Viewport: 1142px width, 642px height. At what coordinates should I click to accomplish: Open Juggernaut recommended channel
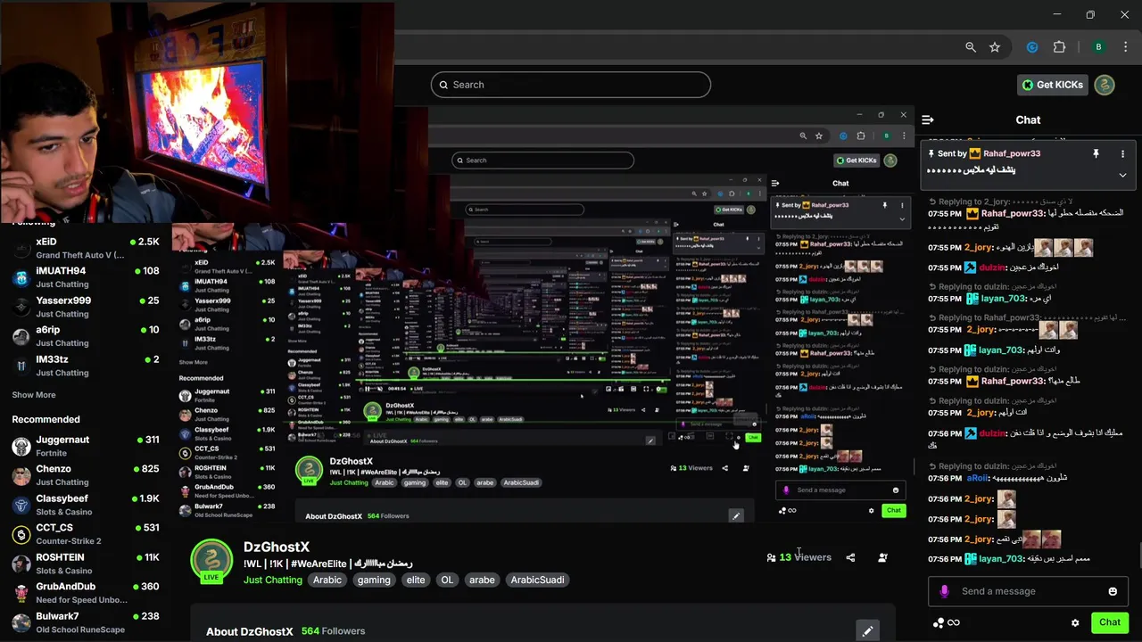coord(85,446)
